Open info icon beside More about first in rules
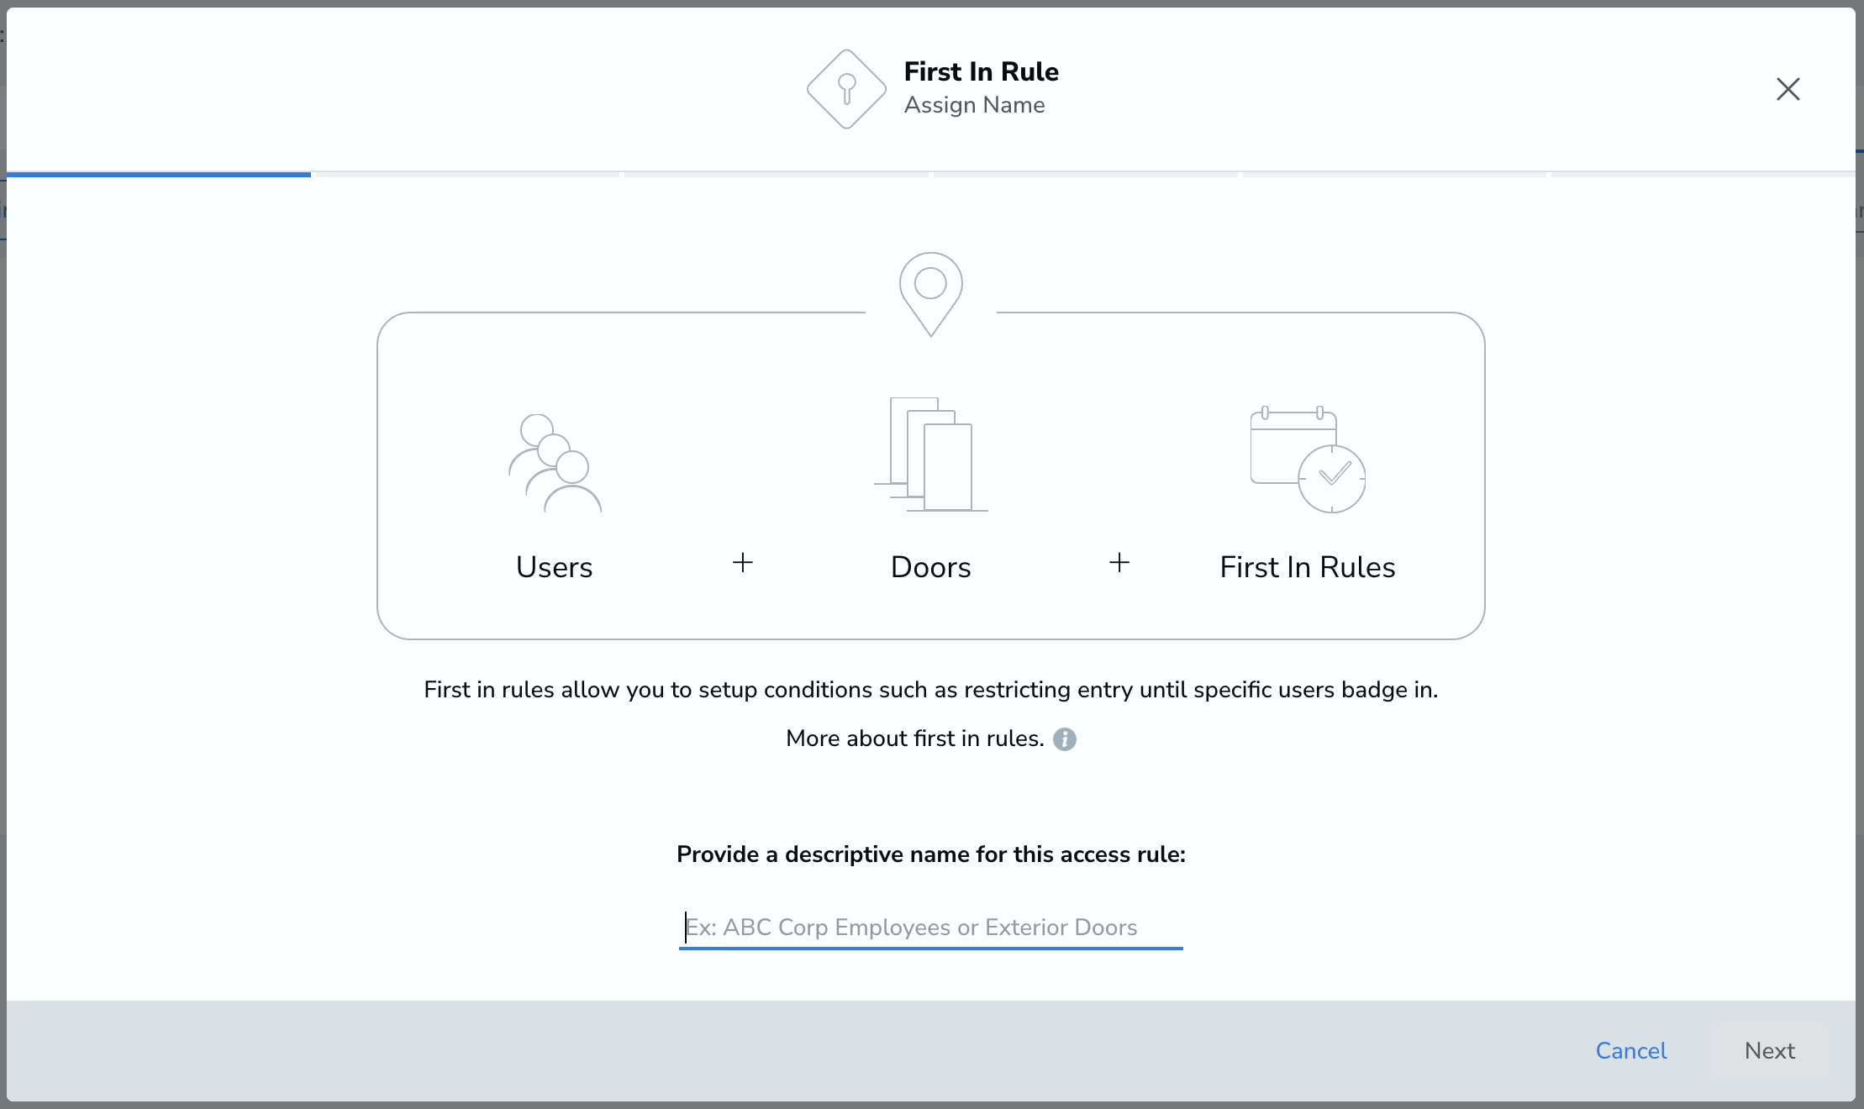1864x1109 pixels. 1065,739
